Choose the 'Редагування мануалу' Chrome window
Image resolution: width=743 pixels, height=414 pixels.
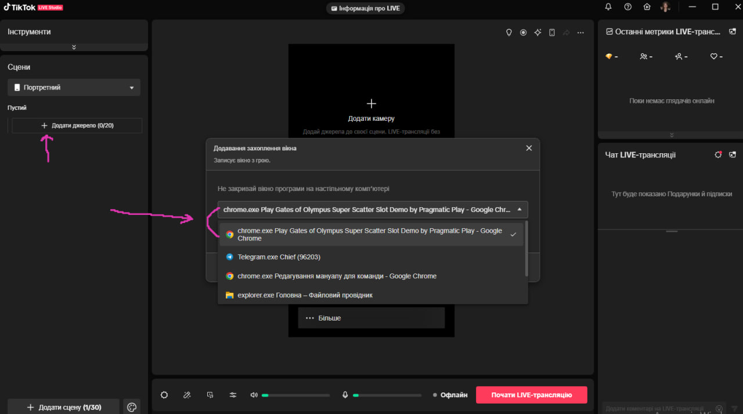pyautogui.click(x=371, y=276)
